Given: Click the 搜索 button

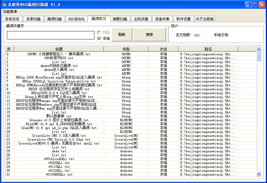Looking at the screenshot, I should [149, 35].
